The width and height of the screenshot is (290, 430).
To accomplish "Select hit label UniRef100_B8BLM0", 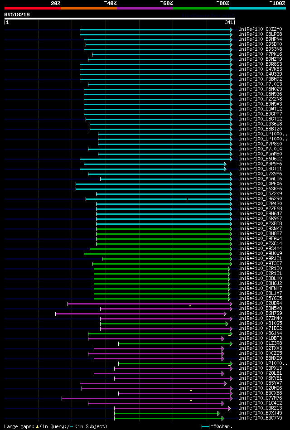I will 260,278.
